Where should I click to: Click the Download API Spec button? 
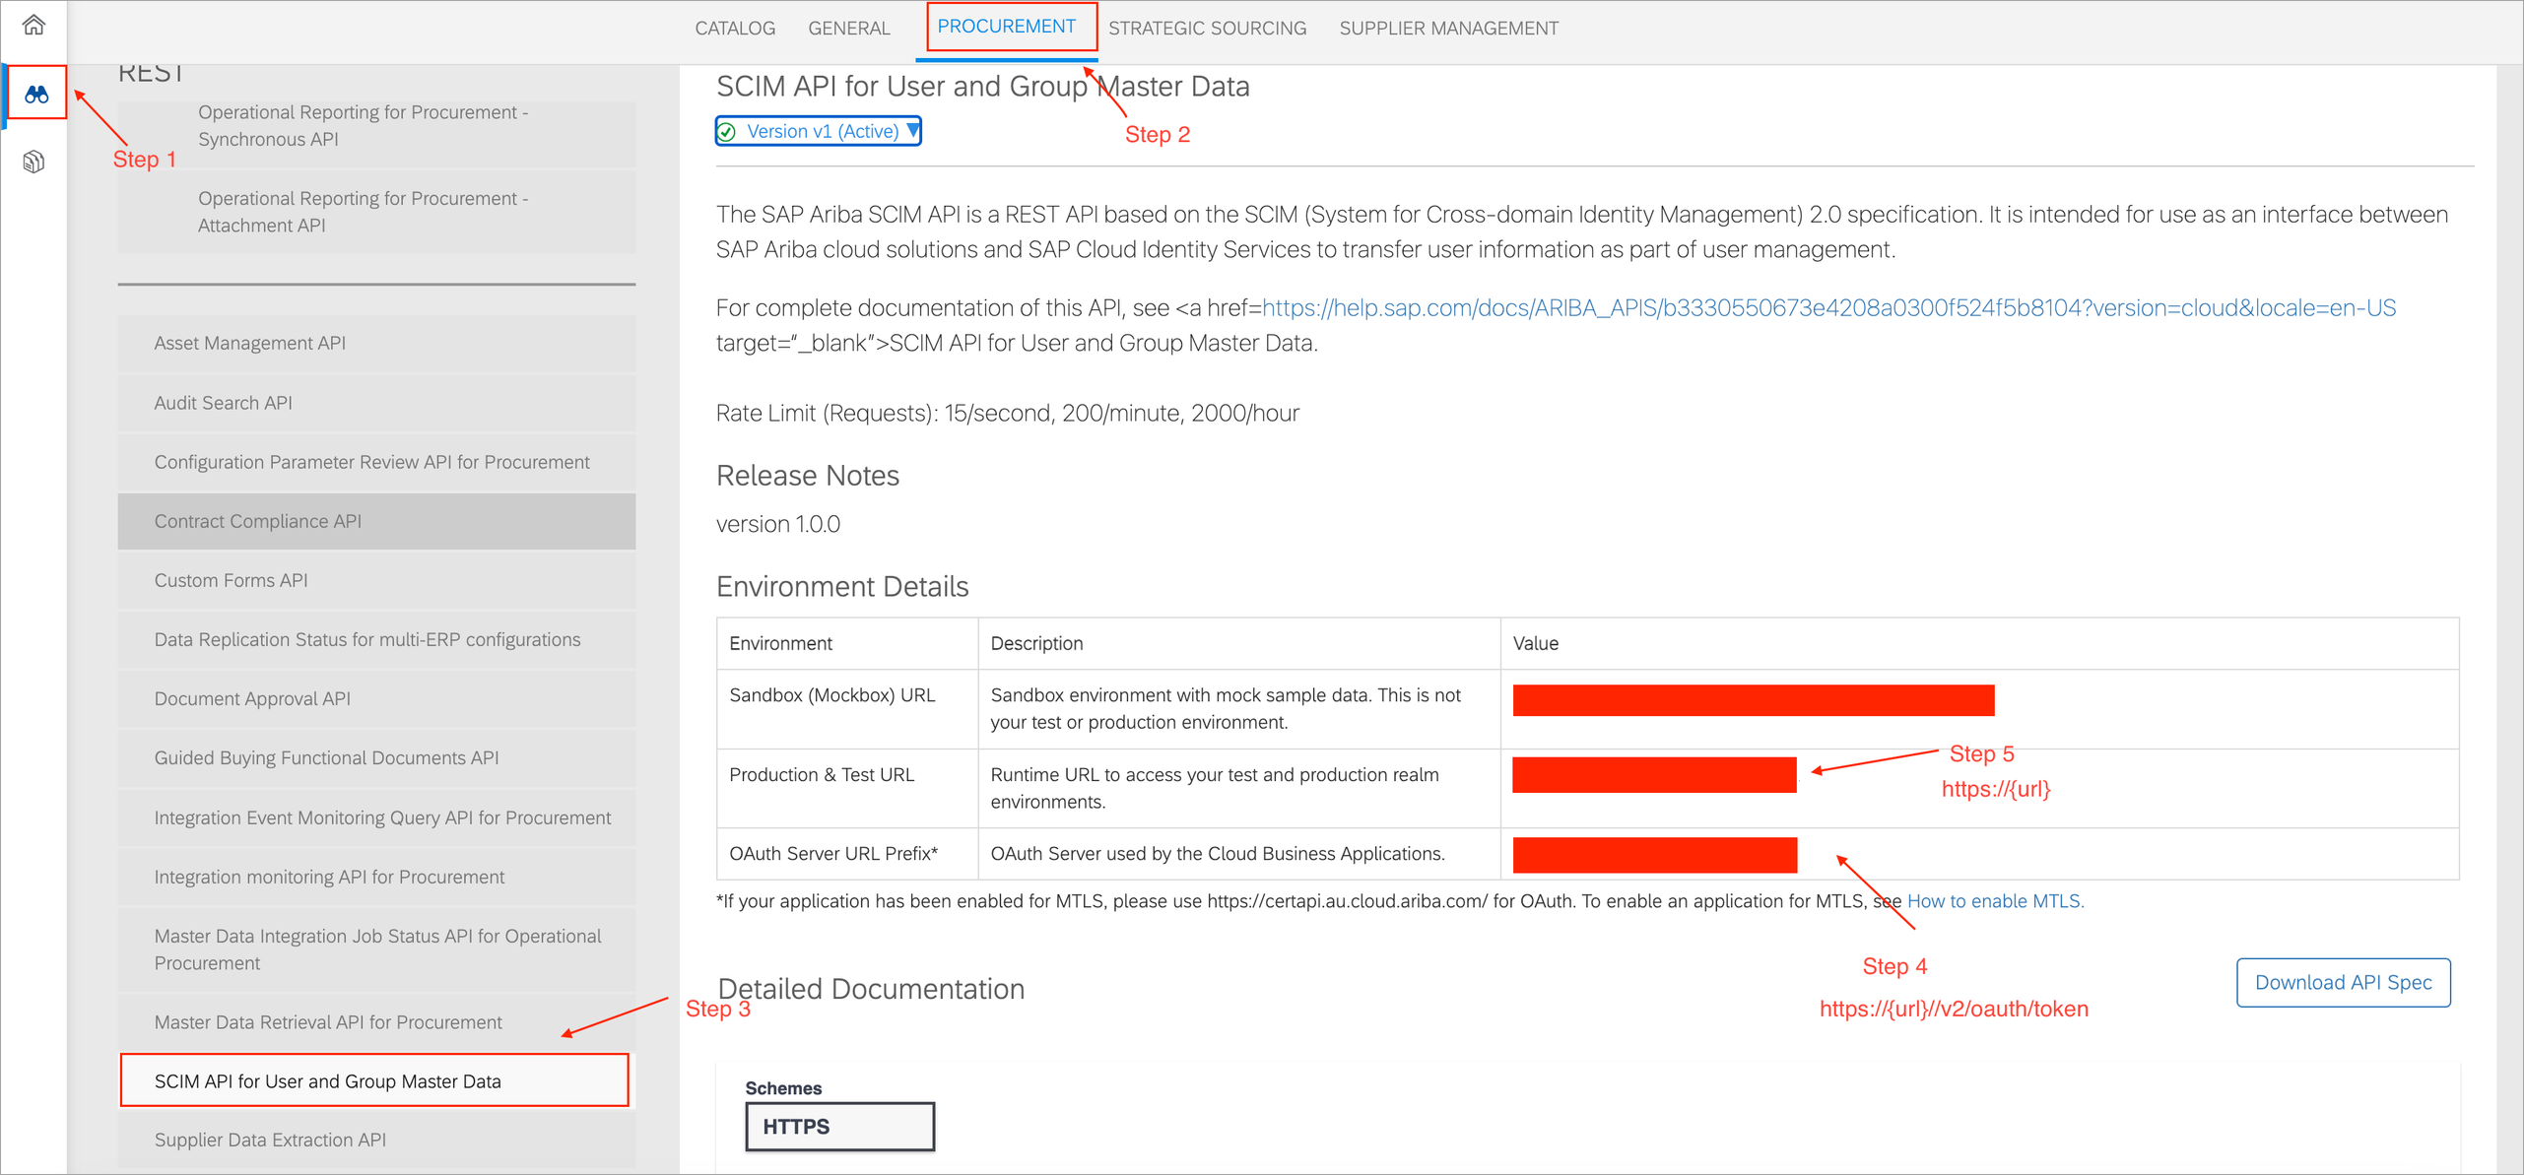[2343, 982]
